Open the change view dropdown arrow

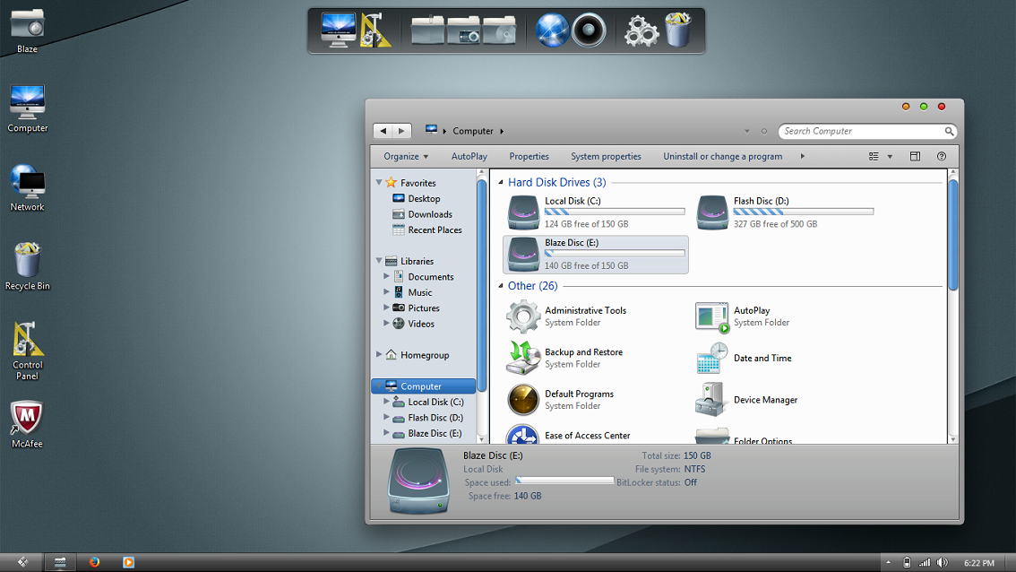890,156
